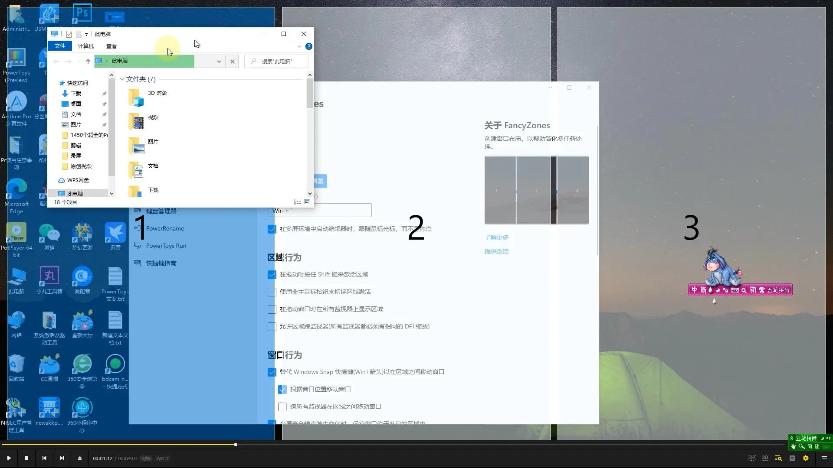The height and width of the screenshot is (468, 833).
Task: Enable 在拖动窗口时在所有监视器上显示区域 toggle
Action: 272,309
